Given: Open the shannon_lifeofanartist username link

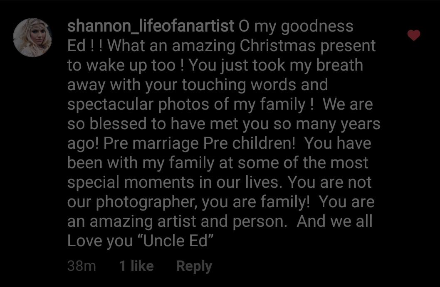Looking at the screenshot, I should click(151, 26).
